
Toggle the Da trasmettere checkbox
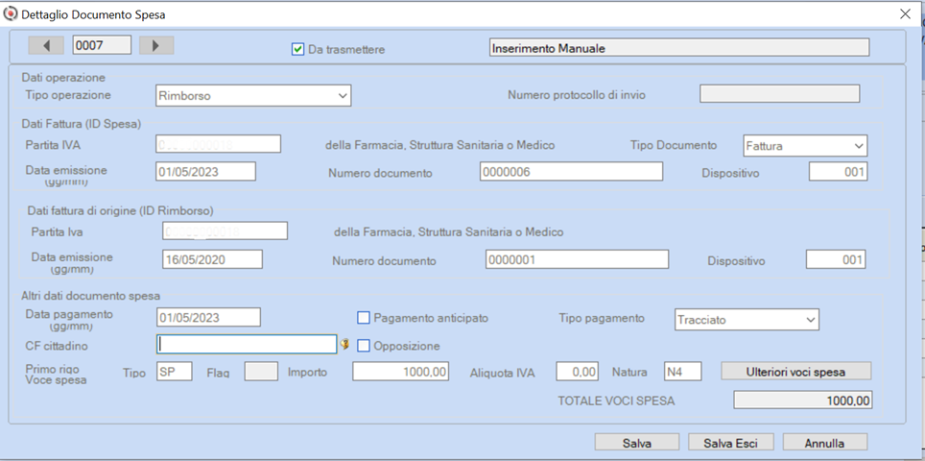[297, 50]
